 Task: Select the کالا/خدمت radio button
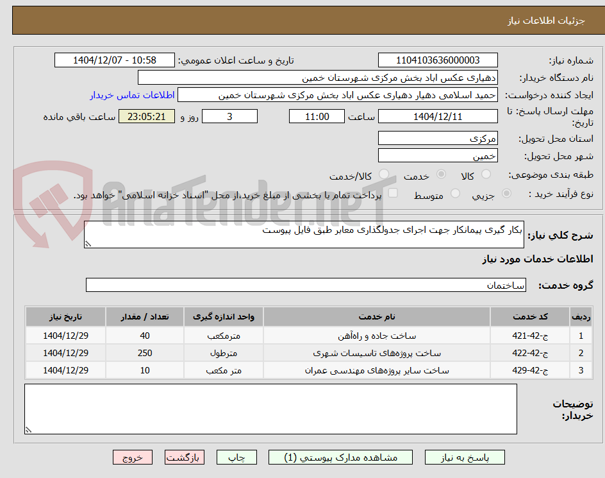(383, 175)
